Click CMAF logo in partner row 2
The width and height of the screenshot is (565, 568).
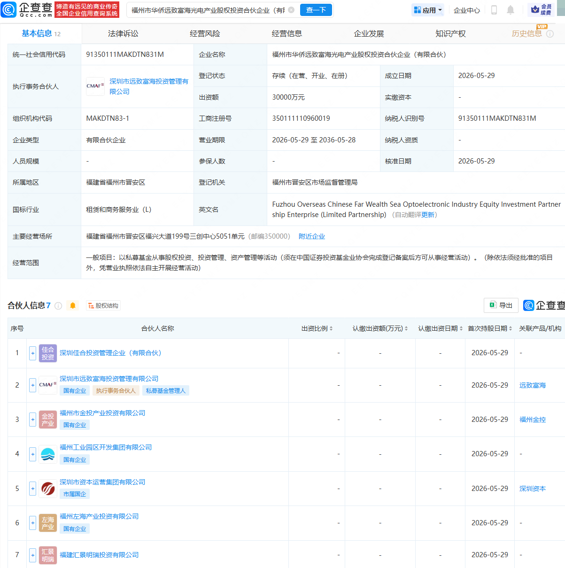pyautogui.click(x=48, y=385)
